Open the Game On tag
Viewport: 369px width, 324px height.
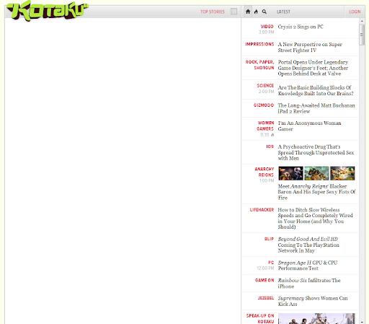click(264, 280)
